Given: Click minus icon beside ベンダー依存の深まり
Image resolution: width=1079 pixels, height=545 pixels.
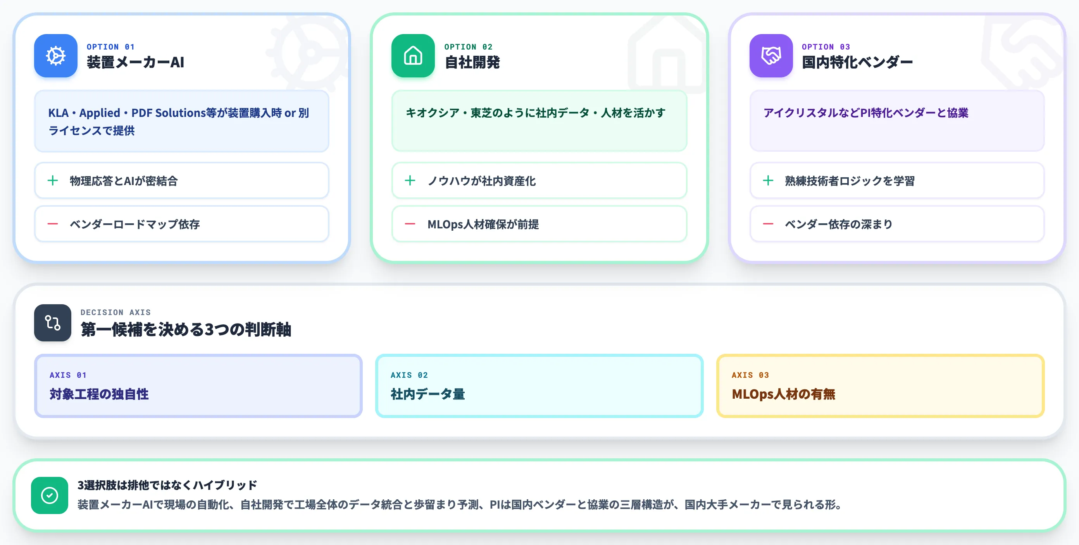Looking at the screenshot, I should pos(768,224).
